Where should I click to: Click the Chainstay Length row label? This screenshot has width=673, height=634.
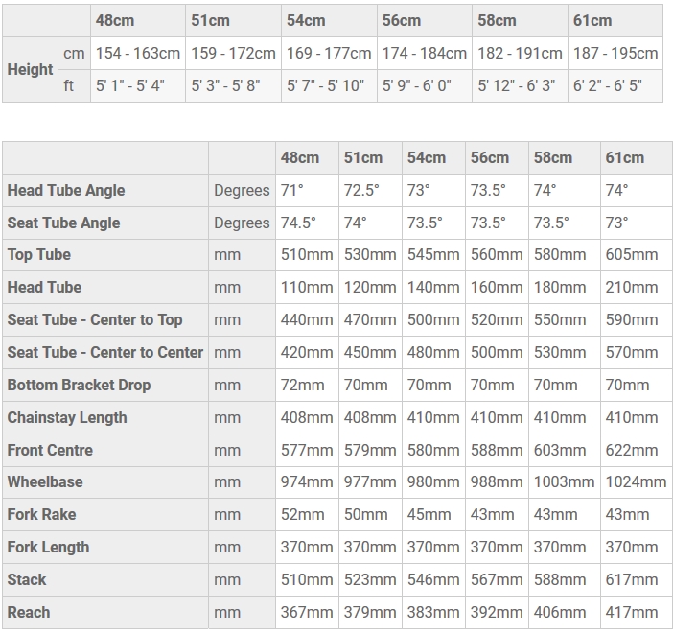pyautogui.click(x=67, y=418)
